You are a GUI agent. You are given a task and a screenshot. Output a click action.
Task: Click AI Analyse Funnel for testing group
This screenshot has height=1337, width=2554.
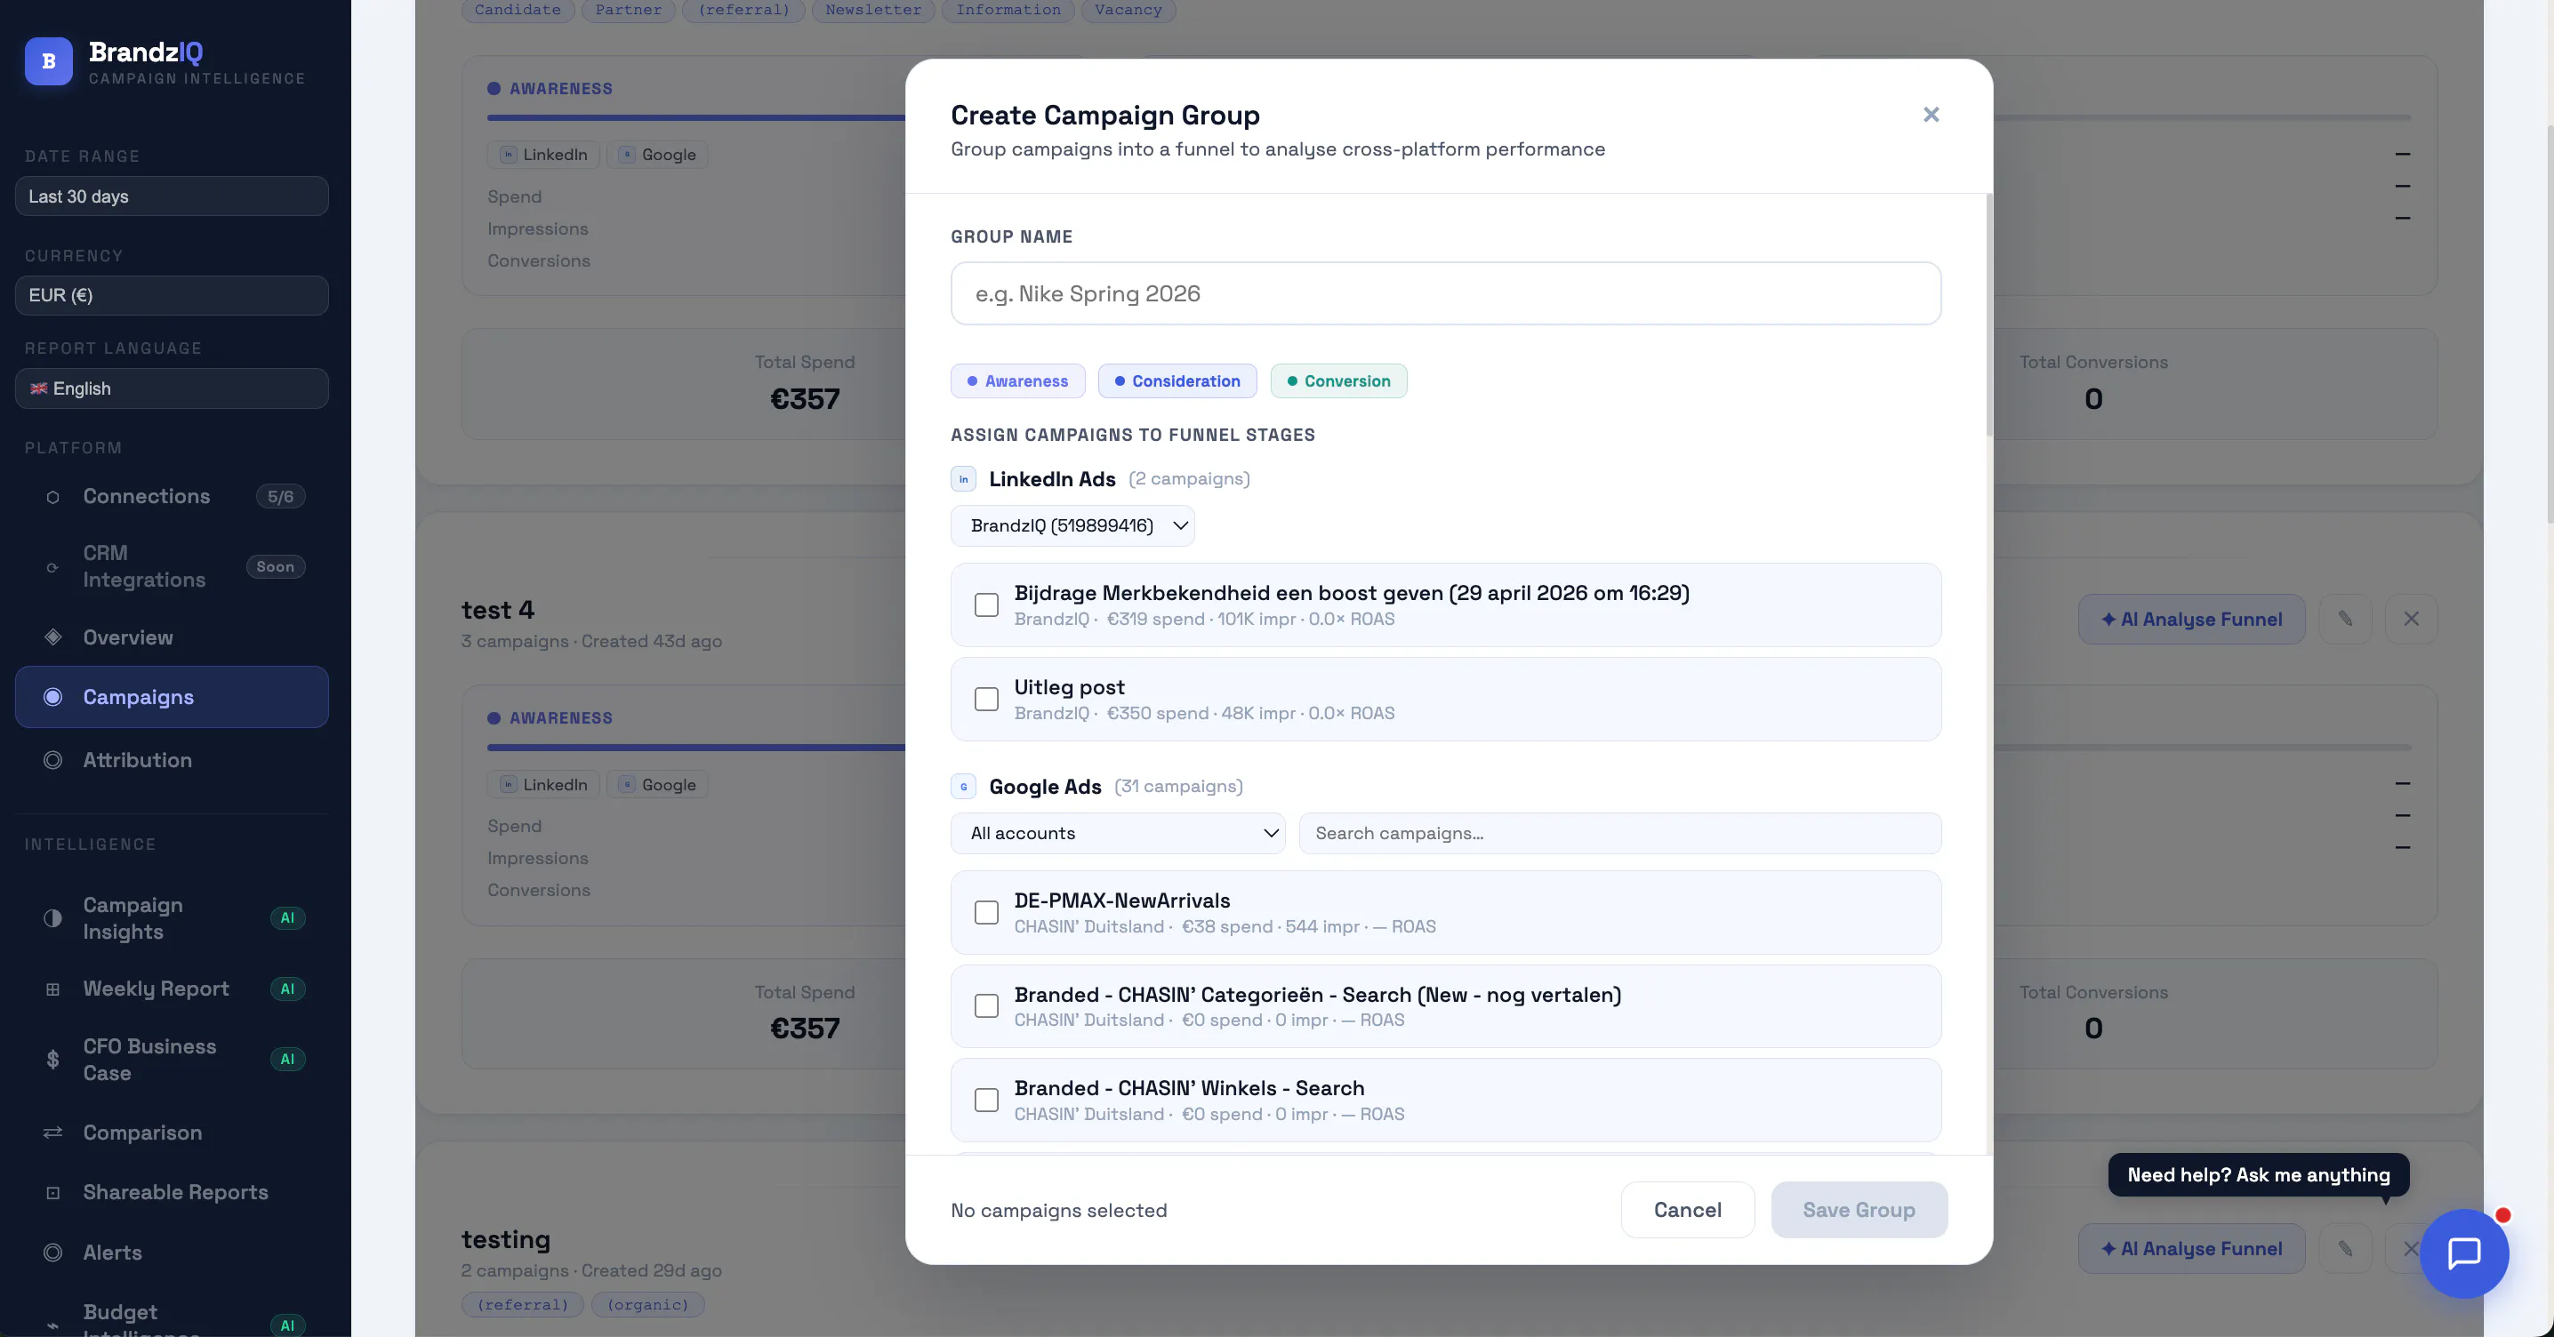point(2191,1249)
